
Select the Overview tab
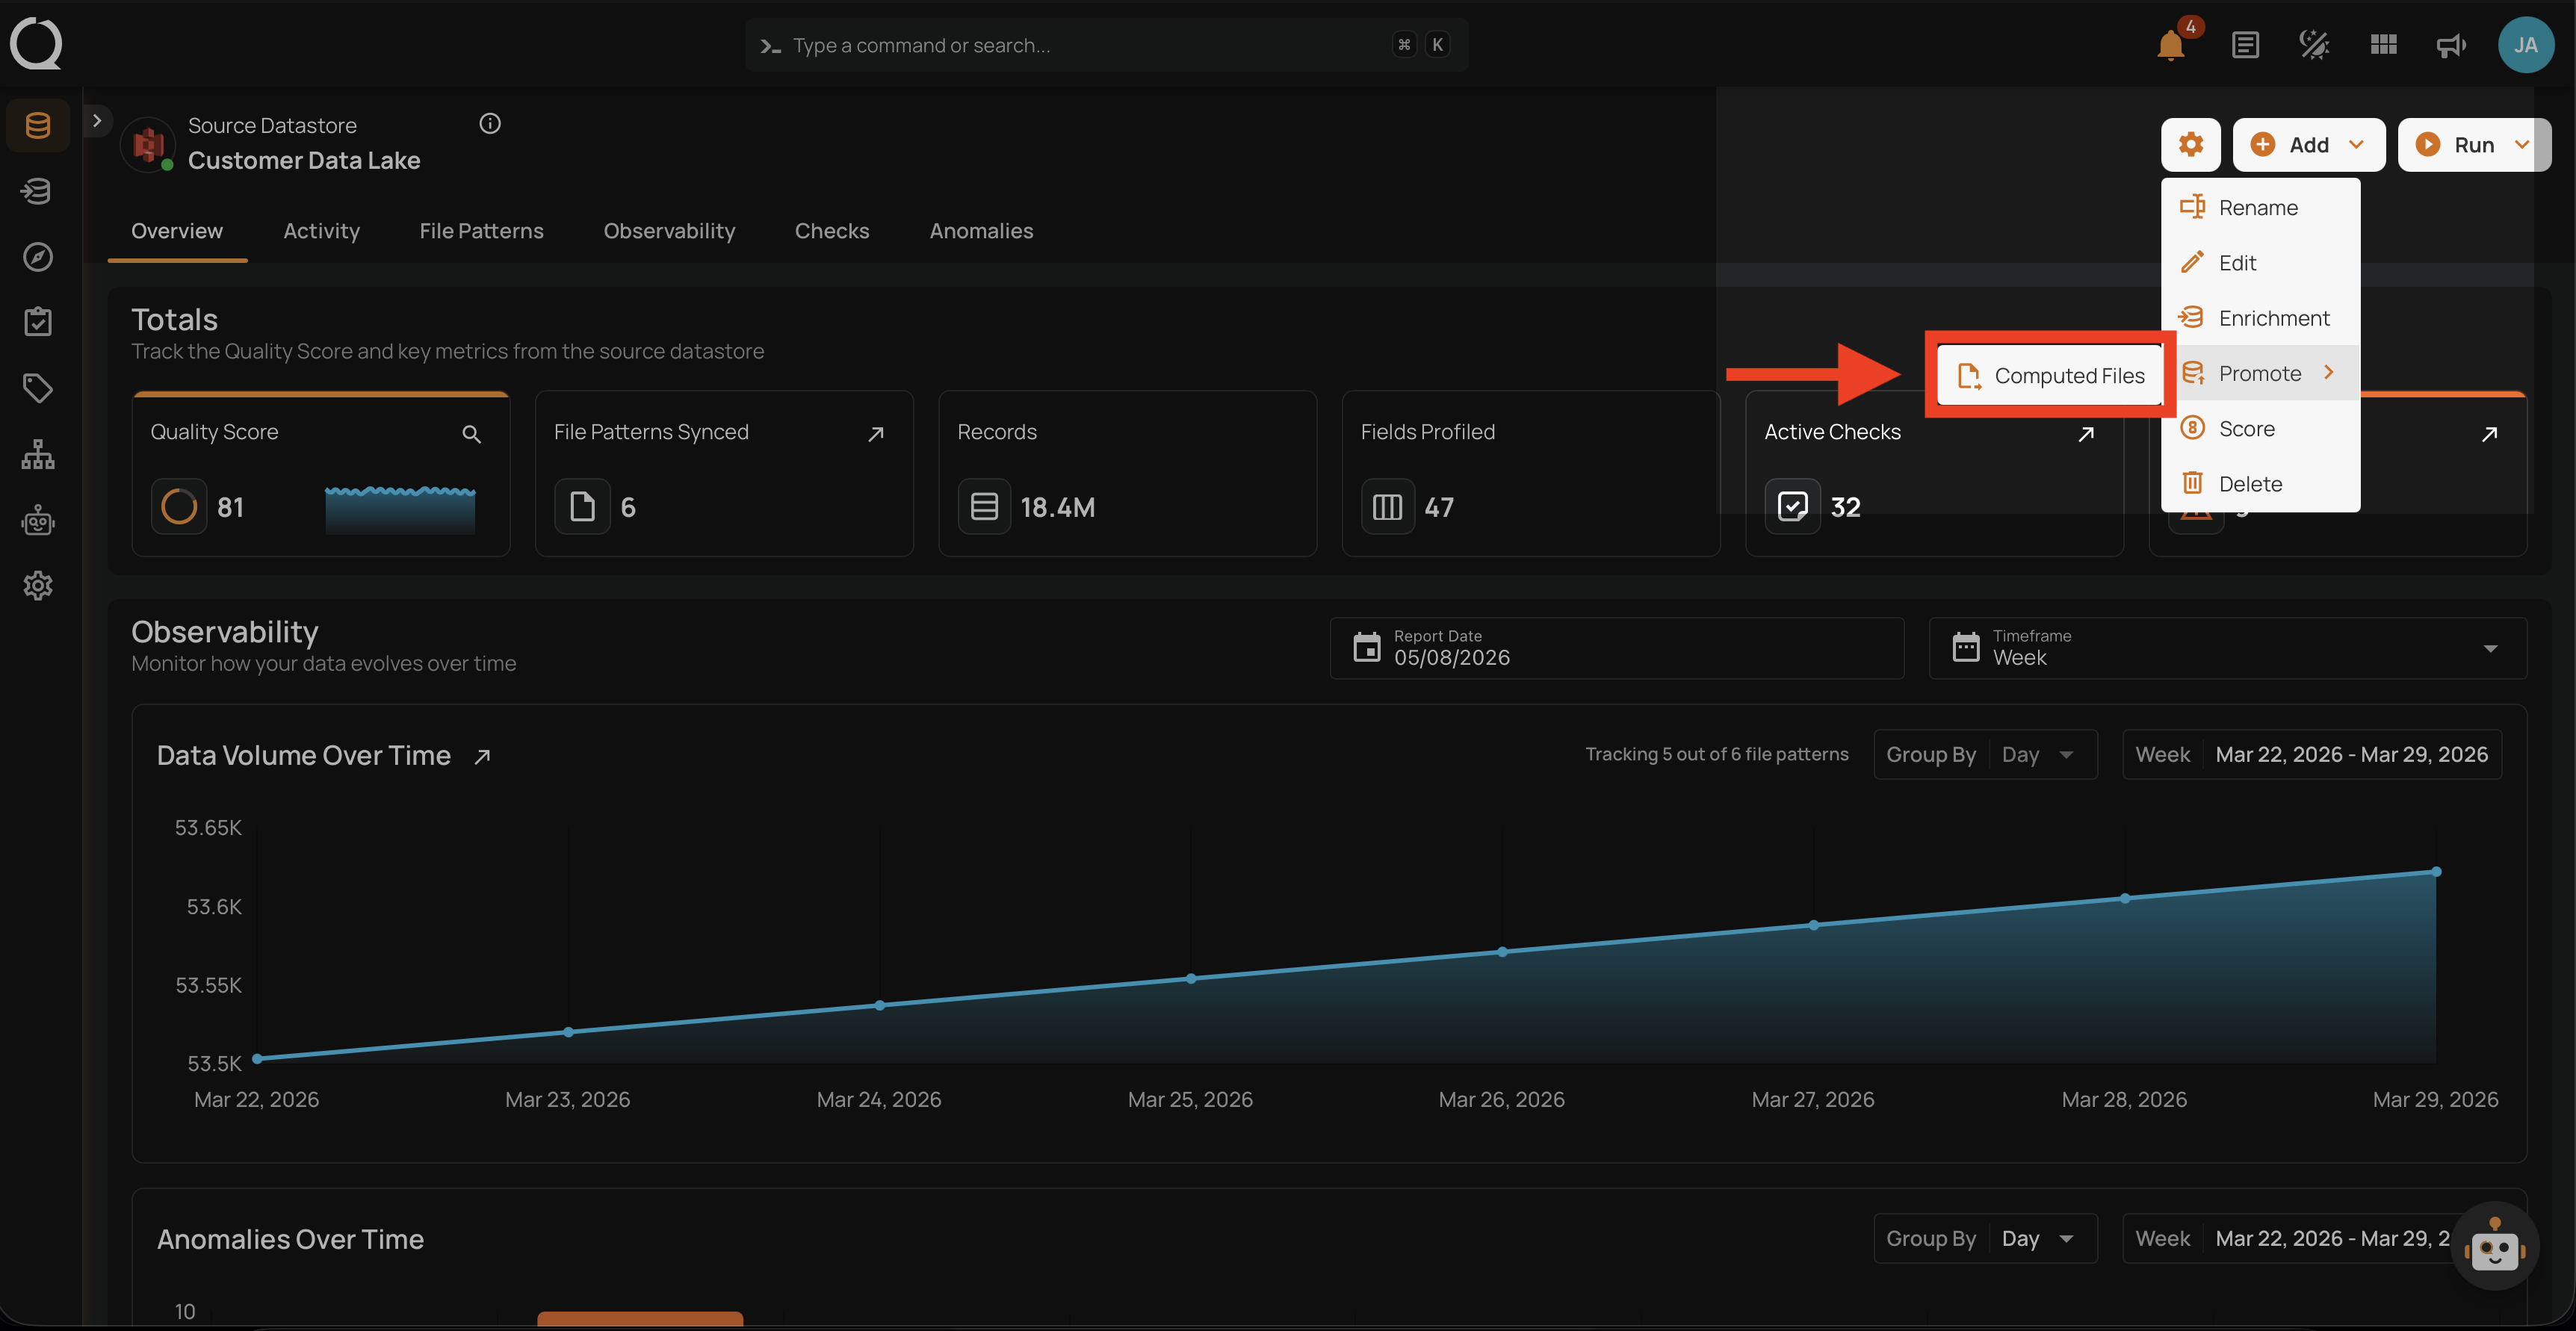click(x=177, y=231)
